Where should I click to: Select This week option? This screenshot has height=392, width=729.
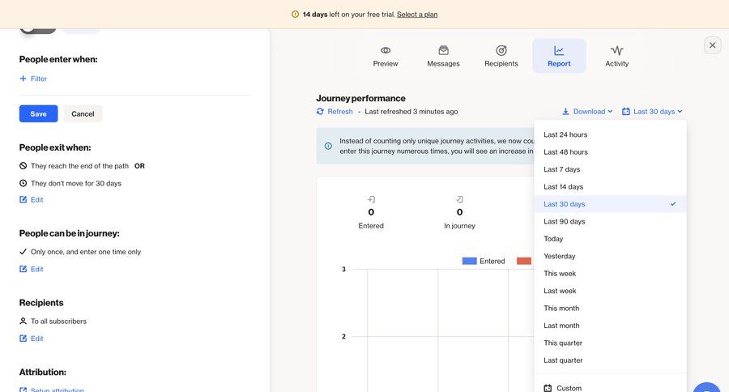tap(610, 274)
